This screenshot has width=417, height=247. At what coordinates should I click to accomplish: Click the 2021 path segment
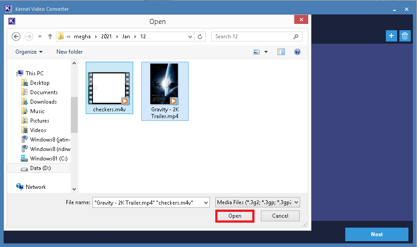pyautogui.click(x=107, y=37)
